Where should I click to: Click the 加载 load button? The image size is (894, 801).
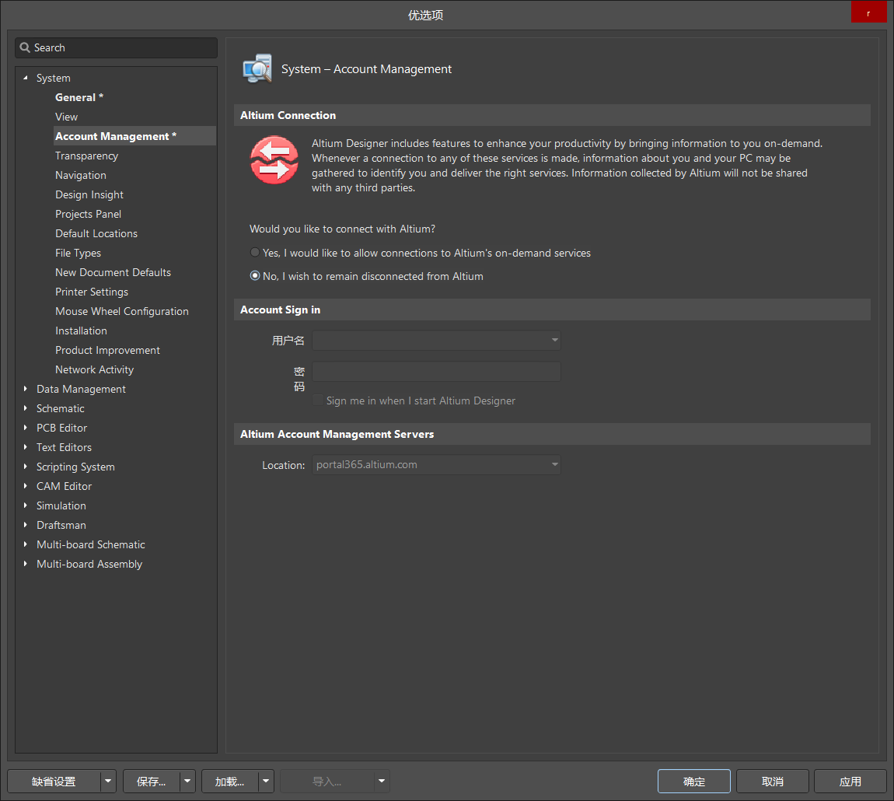[230, 781]
